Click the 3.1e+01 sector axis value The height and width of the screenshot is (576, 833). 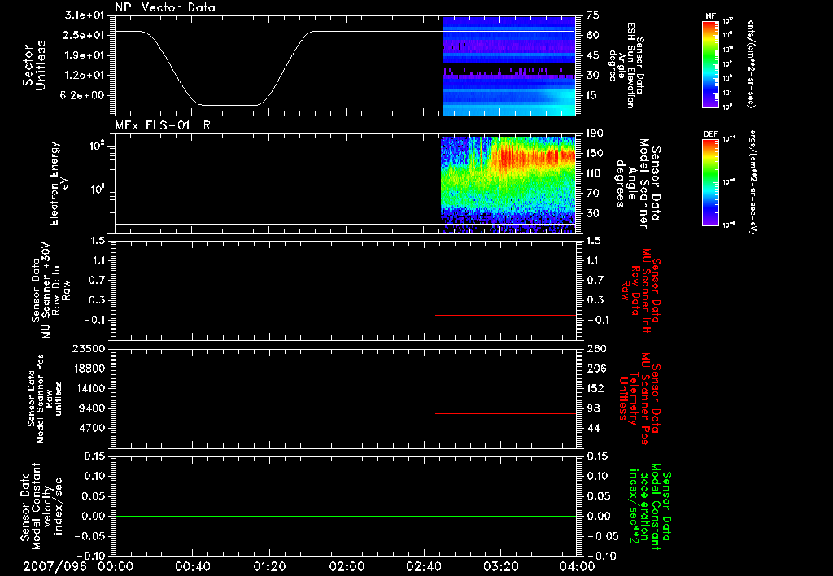pos(84,15)
